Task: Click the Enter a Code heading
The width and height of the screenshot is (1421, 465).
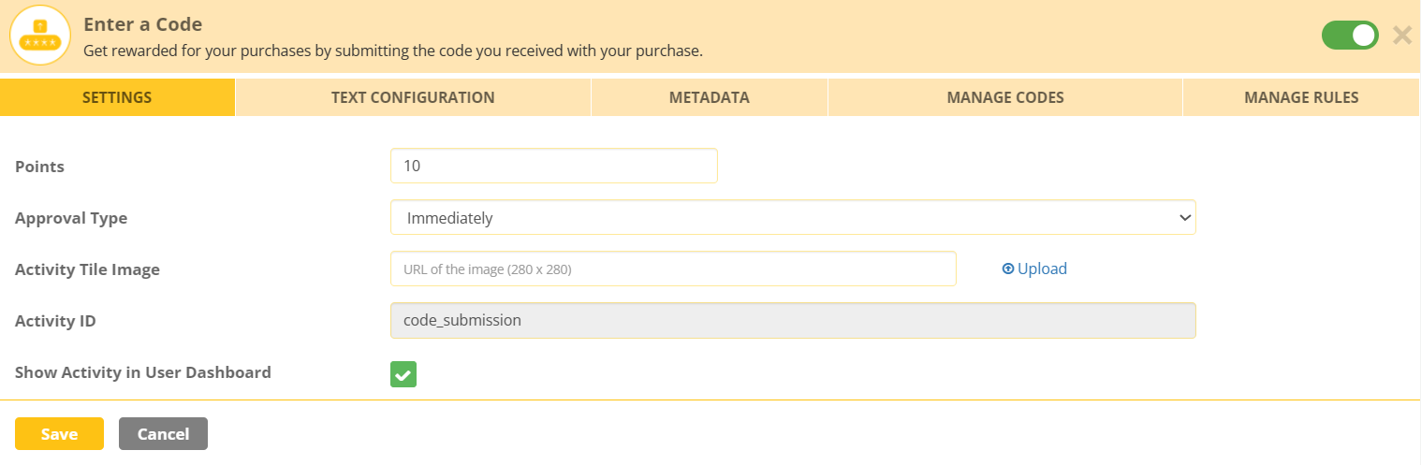Action: pos(142,24)
